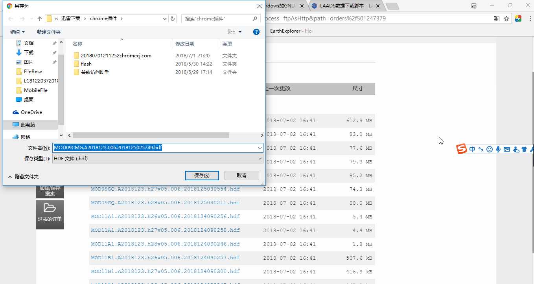Viewport: 534px width, 284px height.
Task: Click the chevron after 迅雷下载 in path
Action: [86, 18]
